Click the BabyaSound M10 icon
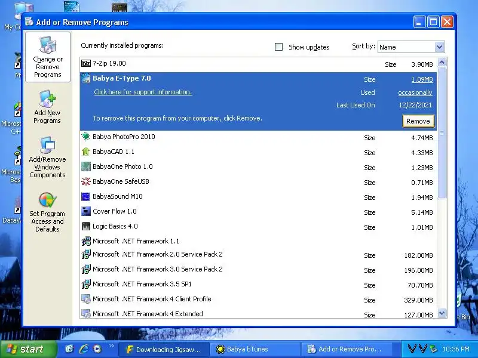 point(86,196)
